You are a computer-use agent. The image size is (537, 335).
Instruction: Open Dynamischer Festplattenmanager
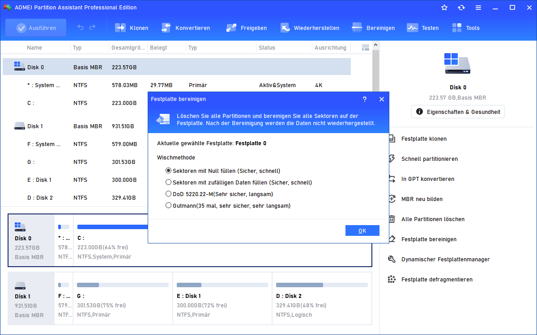point(445,260)
